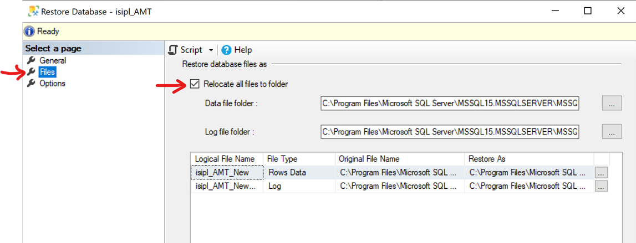Click the Restore Database window title icon
The image size is (636, 243).
point(33,11)
